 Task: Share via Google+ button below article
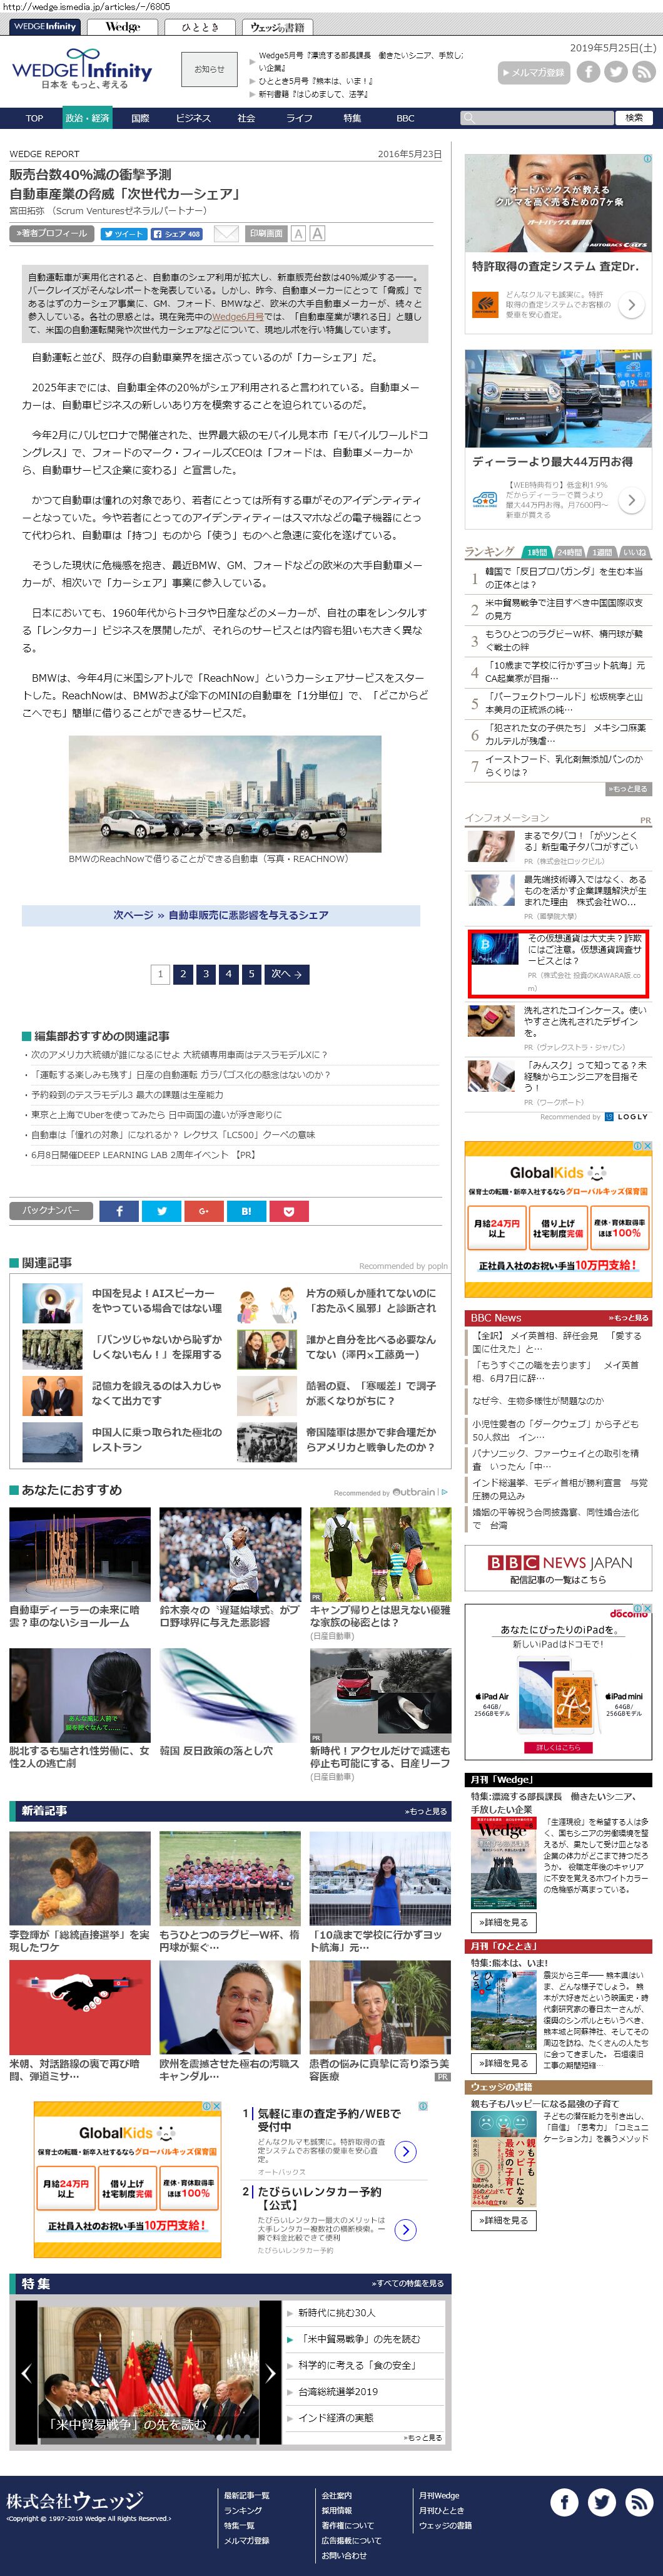click(x=204, y=1211)
